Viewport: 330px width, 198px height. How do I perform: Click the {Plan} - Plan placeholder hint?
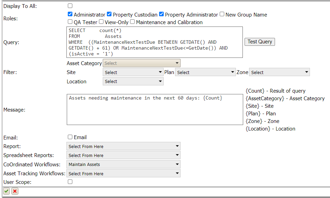[260, 114]
